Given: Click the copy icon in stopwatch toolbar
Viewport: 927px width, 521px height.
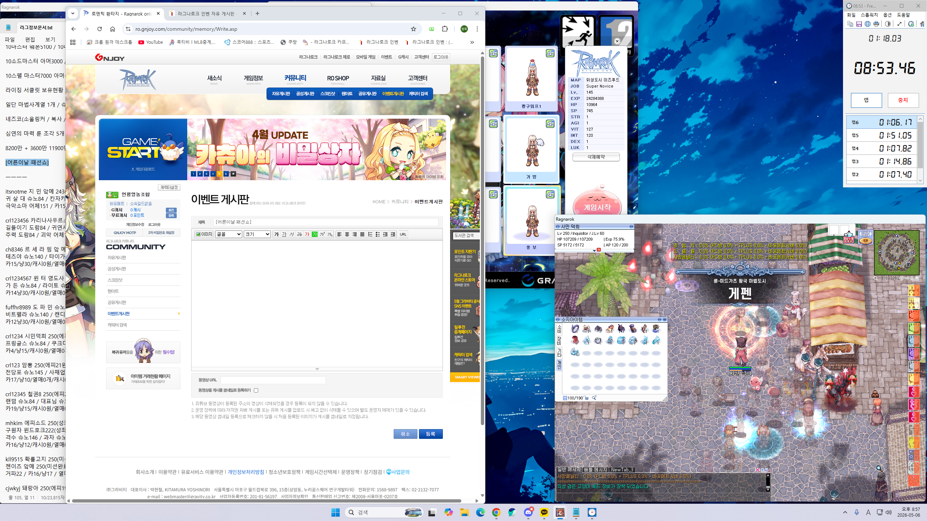Looking at the screenshot, I should [x=850, y=24].
